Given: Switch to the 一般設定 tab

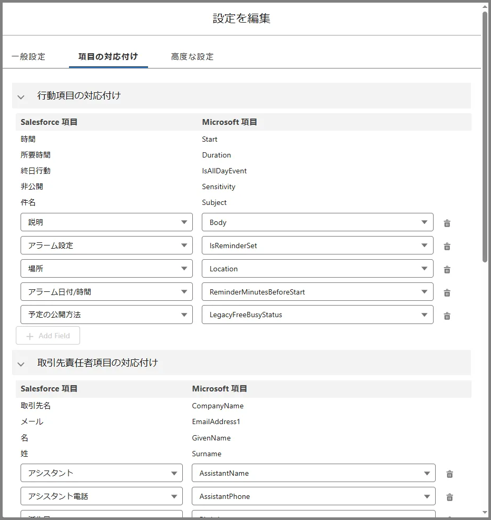Looking at the screenshot, I should 28,57.
